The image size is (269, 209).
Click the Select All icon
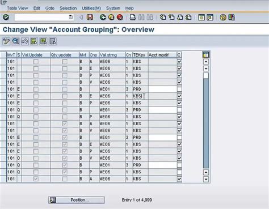34,41
